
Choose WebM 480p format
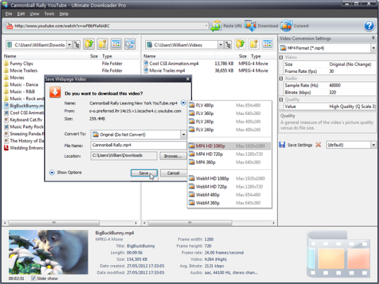point(230,195)
